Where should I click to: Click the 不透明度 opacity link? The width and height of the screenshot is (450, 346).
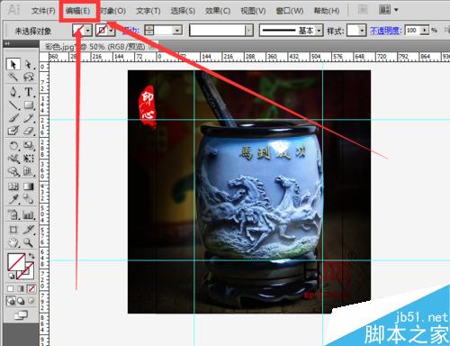pos(385,31)
